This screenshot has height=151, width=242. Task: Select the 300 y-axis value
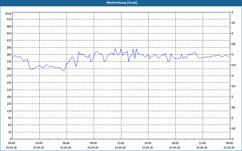pos(9,69)
